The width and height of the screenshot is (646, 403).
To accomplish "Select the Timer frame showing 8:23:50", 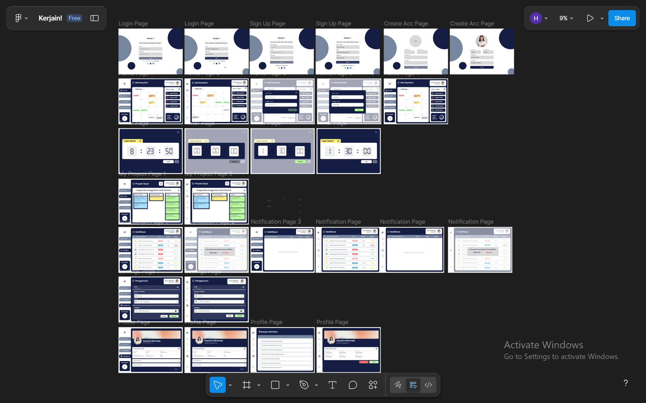I will [x=150, y=151].
